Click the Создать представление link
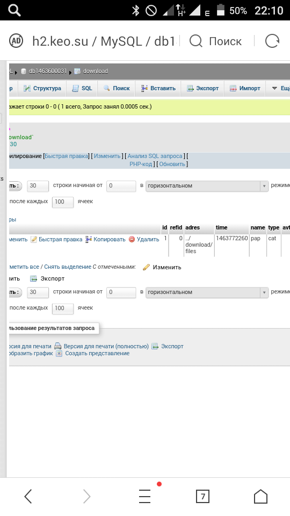The height and width of the screenshot is (516, 290). [97, 354]
